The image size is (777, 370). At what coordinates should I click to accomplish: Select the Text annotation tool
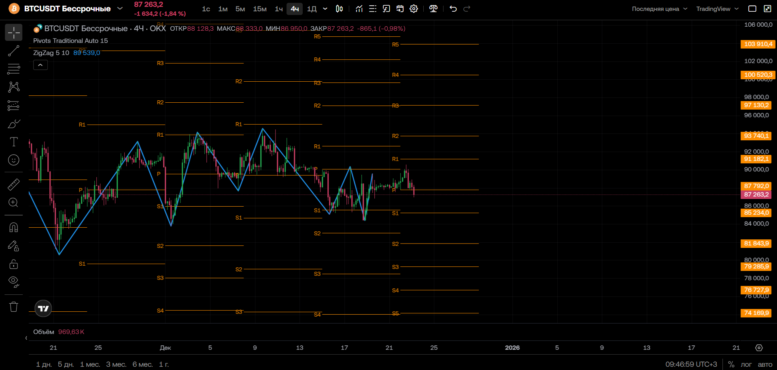(x=14, y=142)
